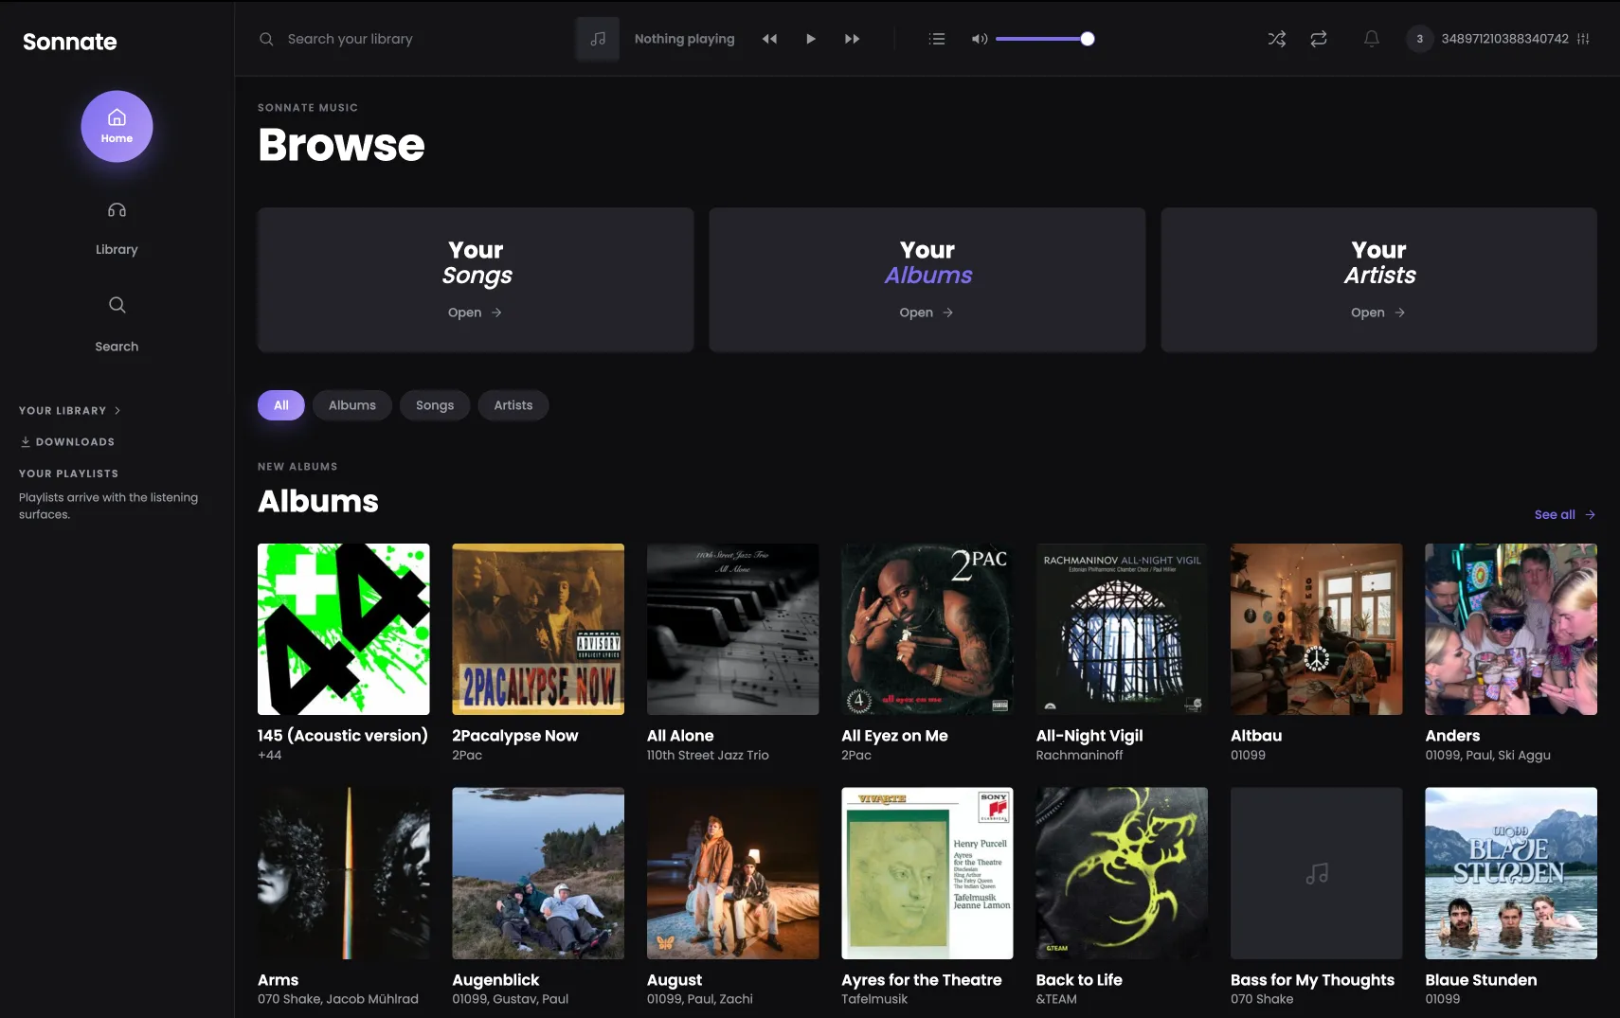This screenshot has height=1018, width=1620.
Task: Skip to the next track
Action: click(x=852, y=39)
